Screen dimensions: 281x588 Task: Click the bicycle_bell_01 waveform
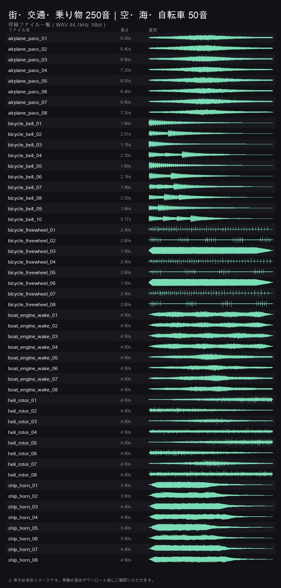pyautogui.click(x=211, y=123)
